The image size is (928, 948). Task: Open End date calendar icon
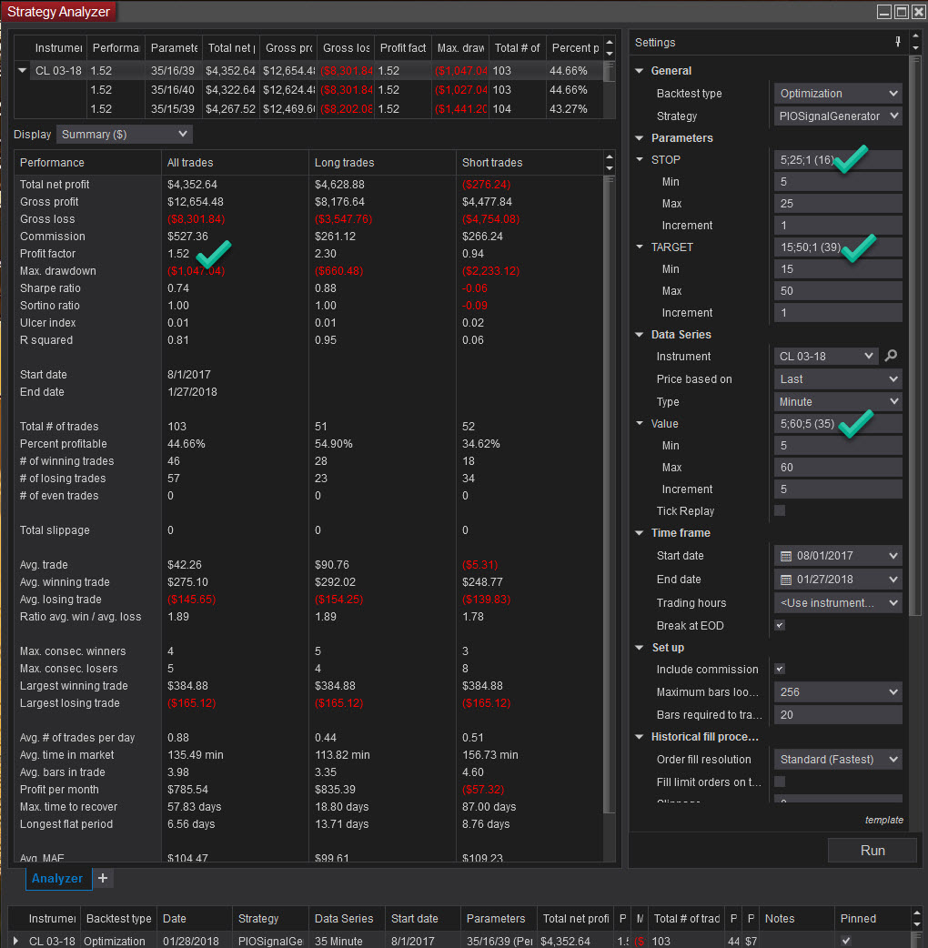point(786,580)
